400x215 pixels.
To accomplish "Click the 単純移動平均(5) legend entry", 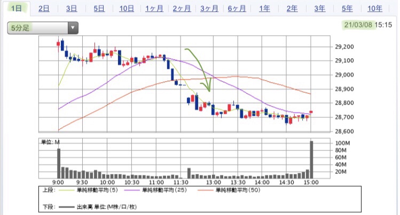I will (x=88, y=190).
